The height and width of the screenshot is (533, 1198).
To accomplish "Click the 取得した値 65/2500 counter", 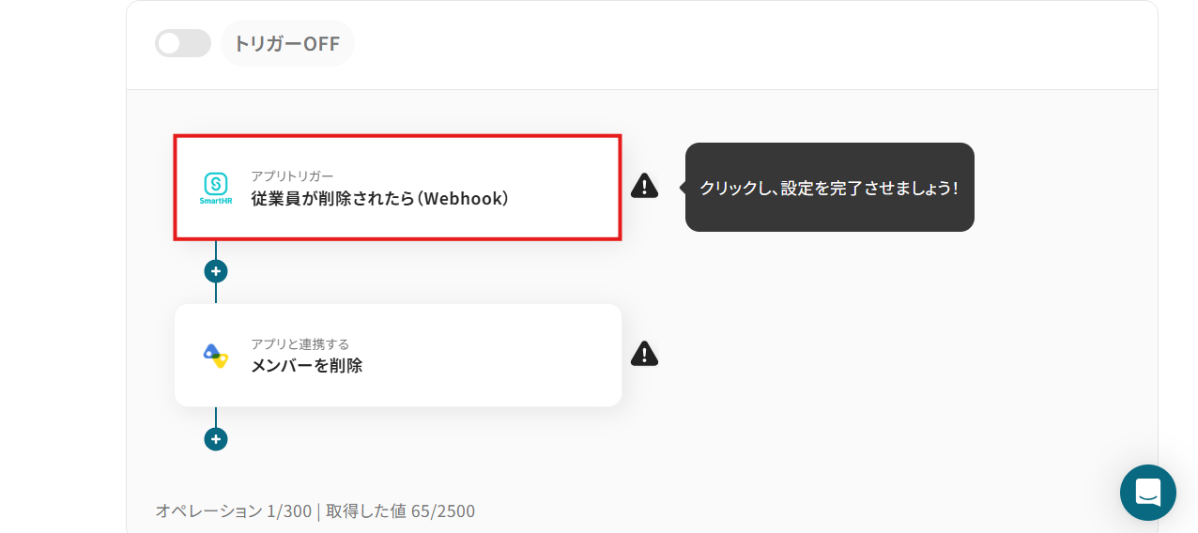I will [400, 511].
